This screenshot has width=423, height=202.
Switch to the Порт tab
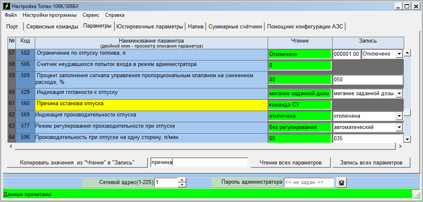(13, 26)
